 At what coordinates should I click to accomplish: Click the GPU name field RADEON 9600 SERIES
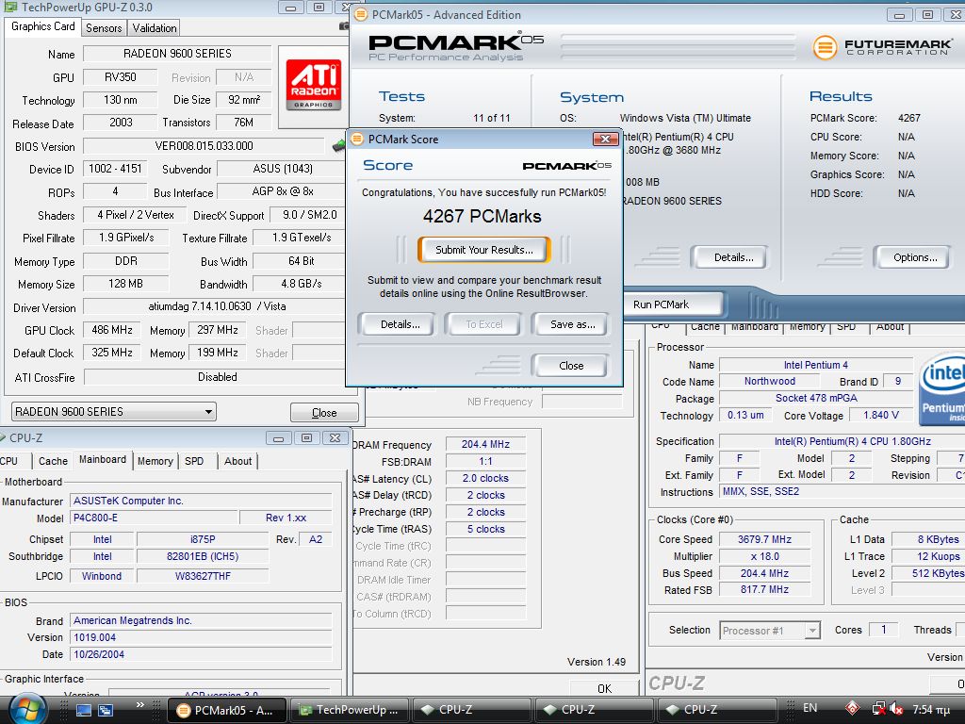tap(177, 54)
